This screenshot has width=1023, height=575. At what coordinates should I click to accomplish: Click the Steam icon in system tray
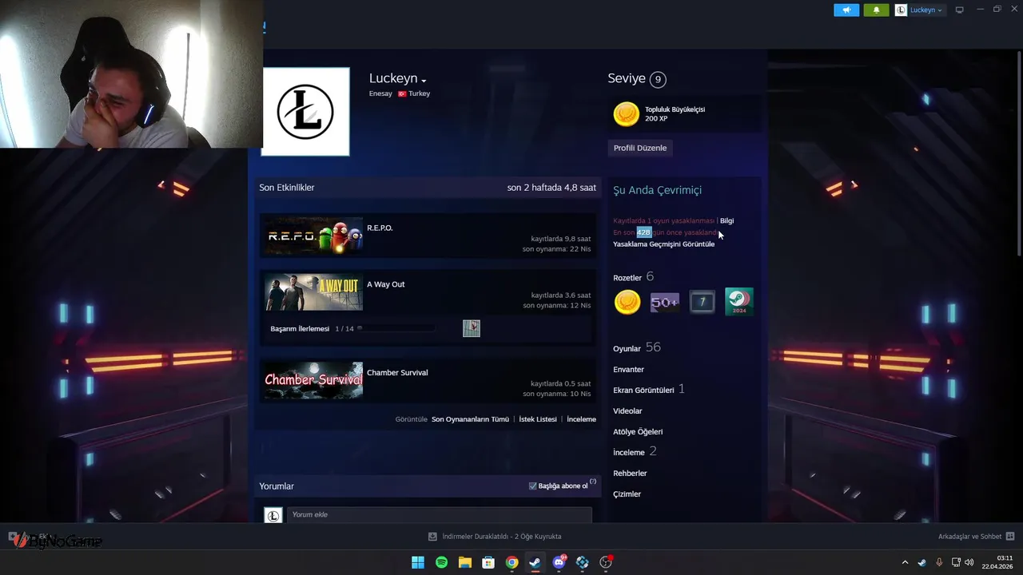(x=921, y=562)
